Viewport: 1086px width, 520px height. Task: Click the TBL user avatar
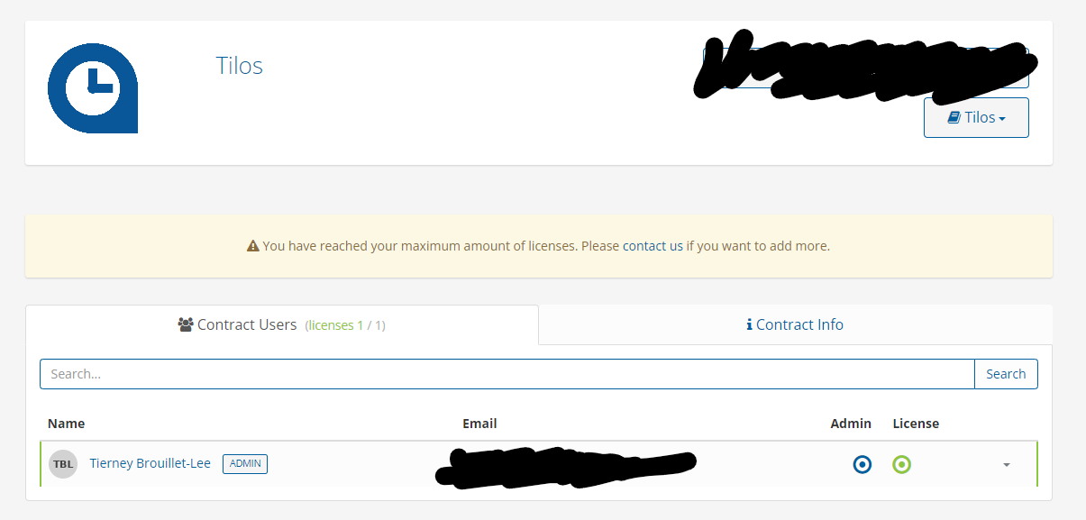click(63, 464)
